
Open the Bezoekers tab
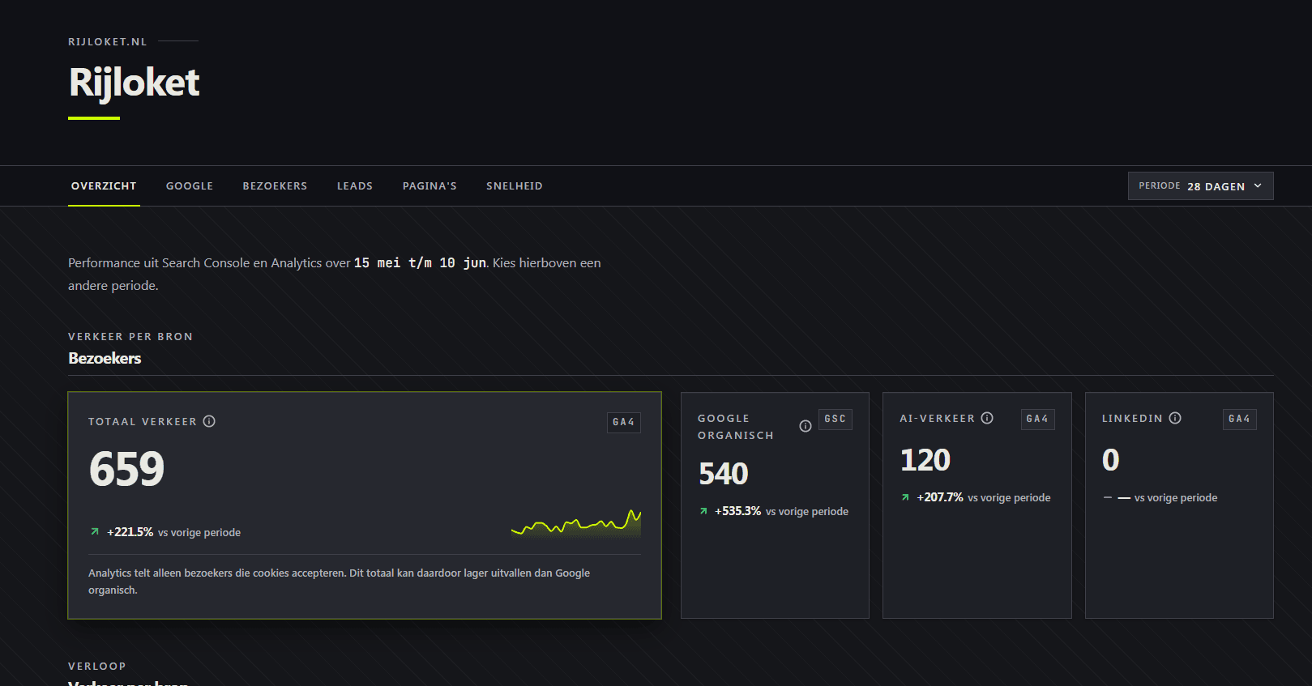(275, 185)
